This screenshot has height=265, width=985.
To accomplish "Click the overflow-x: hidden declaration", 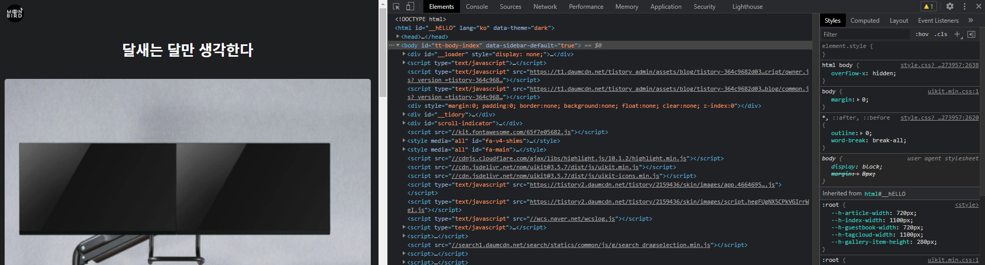I will (x=863, y=73).
